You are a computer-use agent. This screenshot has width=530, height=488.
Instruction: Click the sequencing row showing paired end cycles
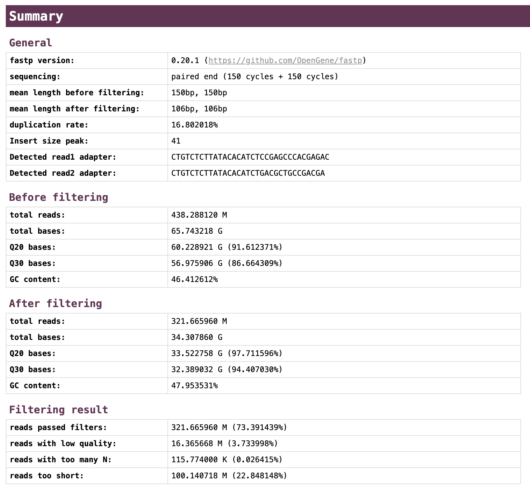[x=254, y=77]
